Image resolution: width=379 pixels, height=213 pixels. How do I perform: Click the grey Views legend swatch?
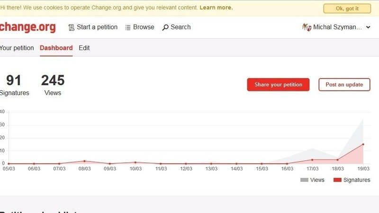click(x=304, y=180)
